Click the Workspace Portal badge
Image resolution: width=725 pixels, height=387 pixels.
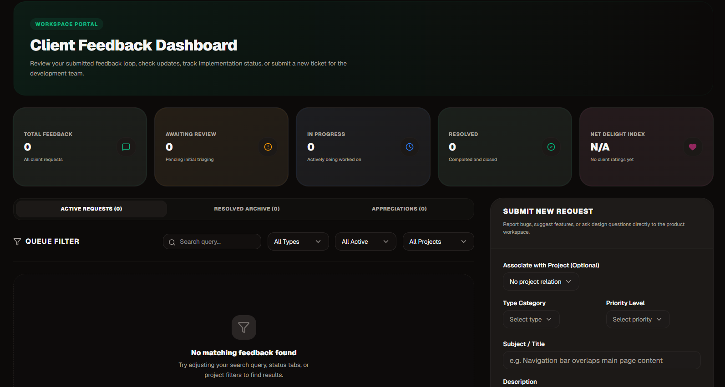tap(66, 24)
